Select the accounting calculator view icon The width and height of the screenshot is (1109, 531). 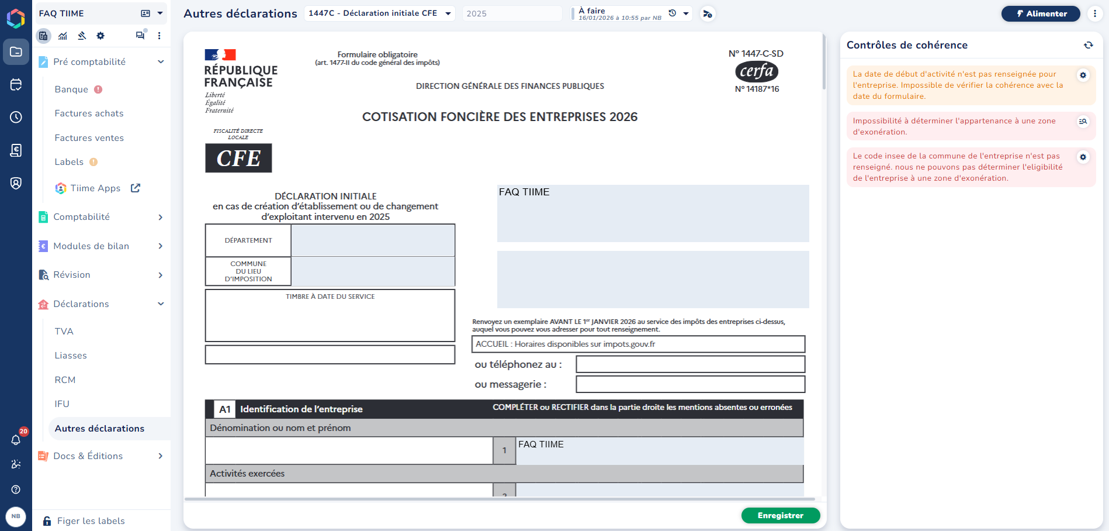pos(44,36)
